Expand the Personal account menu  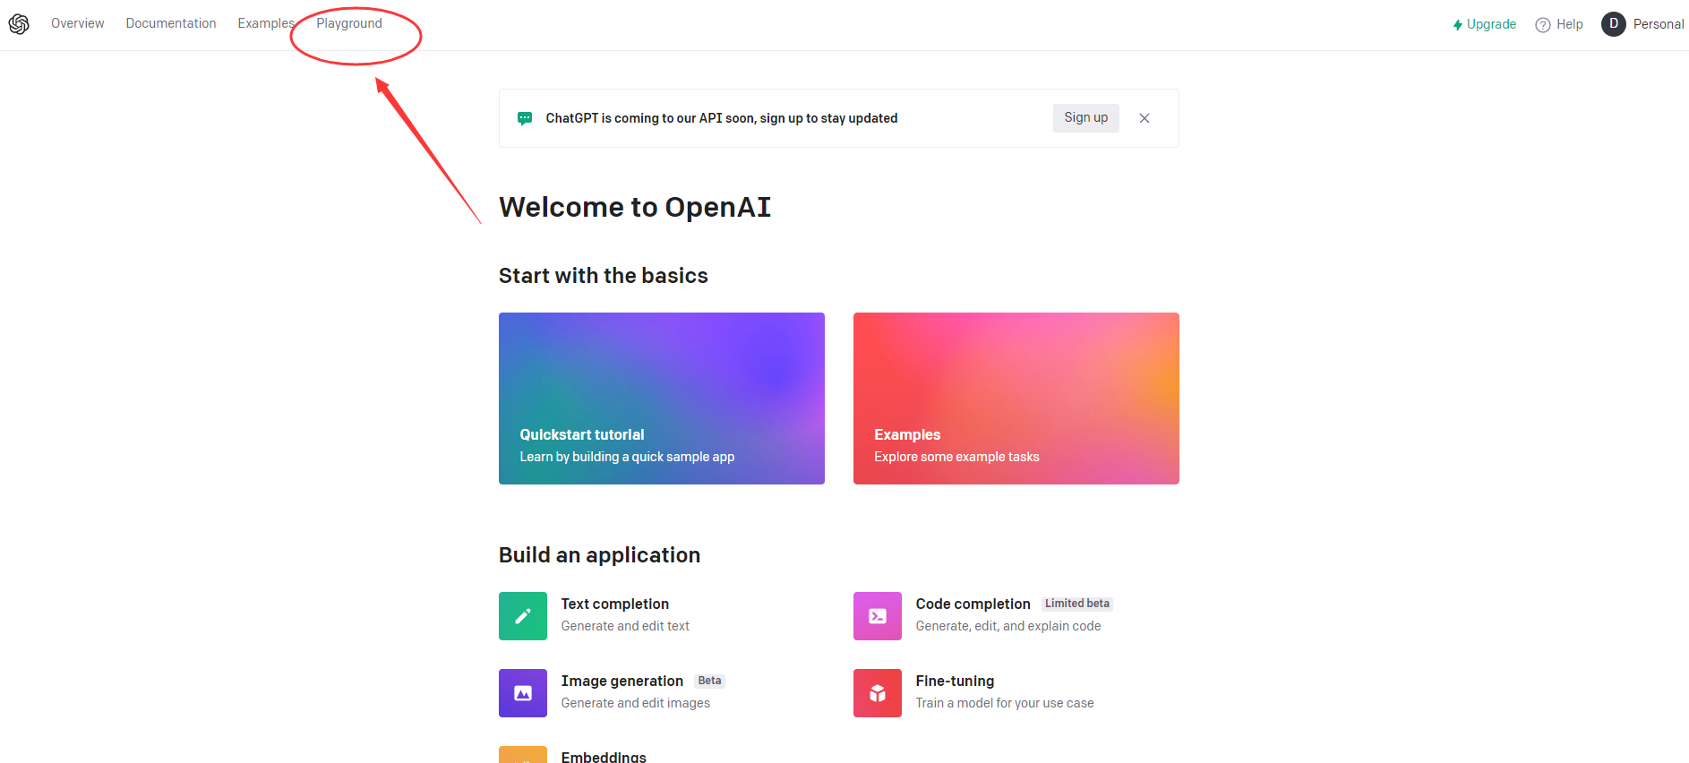point(1658,24)
